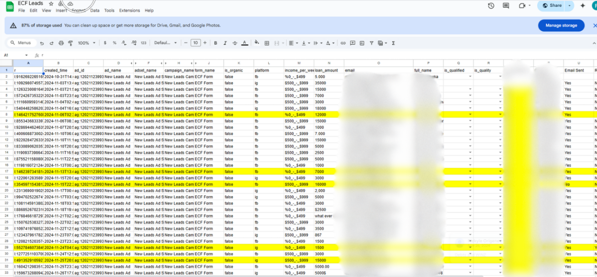Open the fill color bucket picker

point(257,43)
